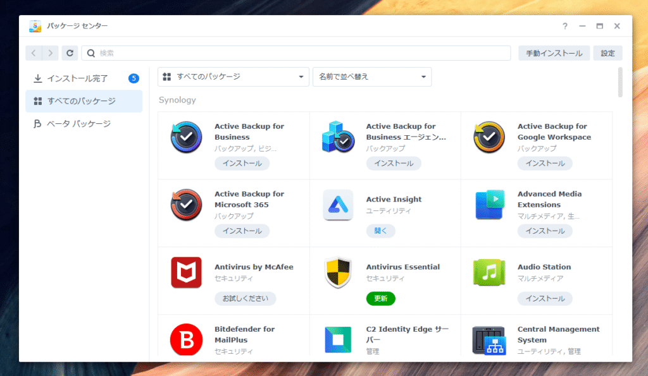648x376 pixels.
Task: Open the Active Backup for Business agent package icon
Action: [338, 137]
